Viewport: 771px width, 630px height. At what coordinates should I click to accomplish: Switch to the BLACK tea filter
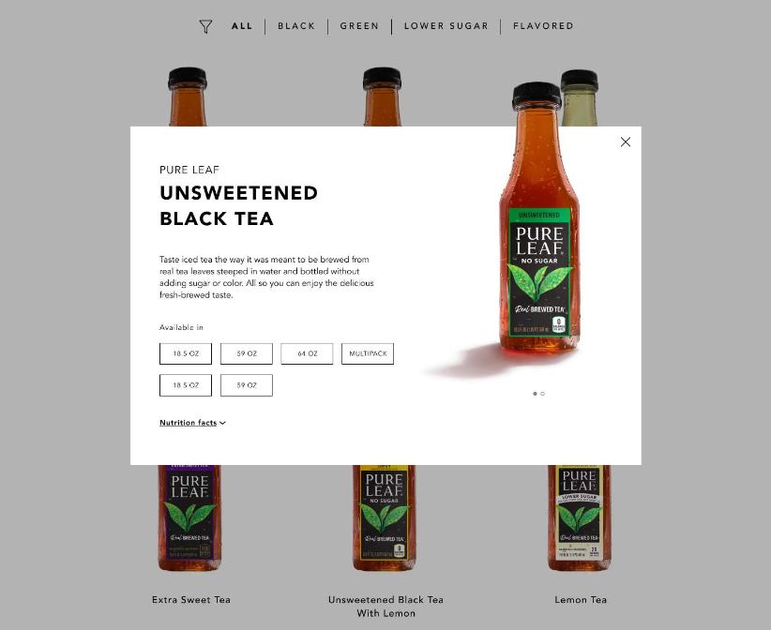296,26
